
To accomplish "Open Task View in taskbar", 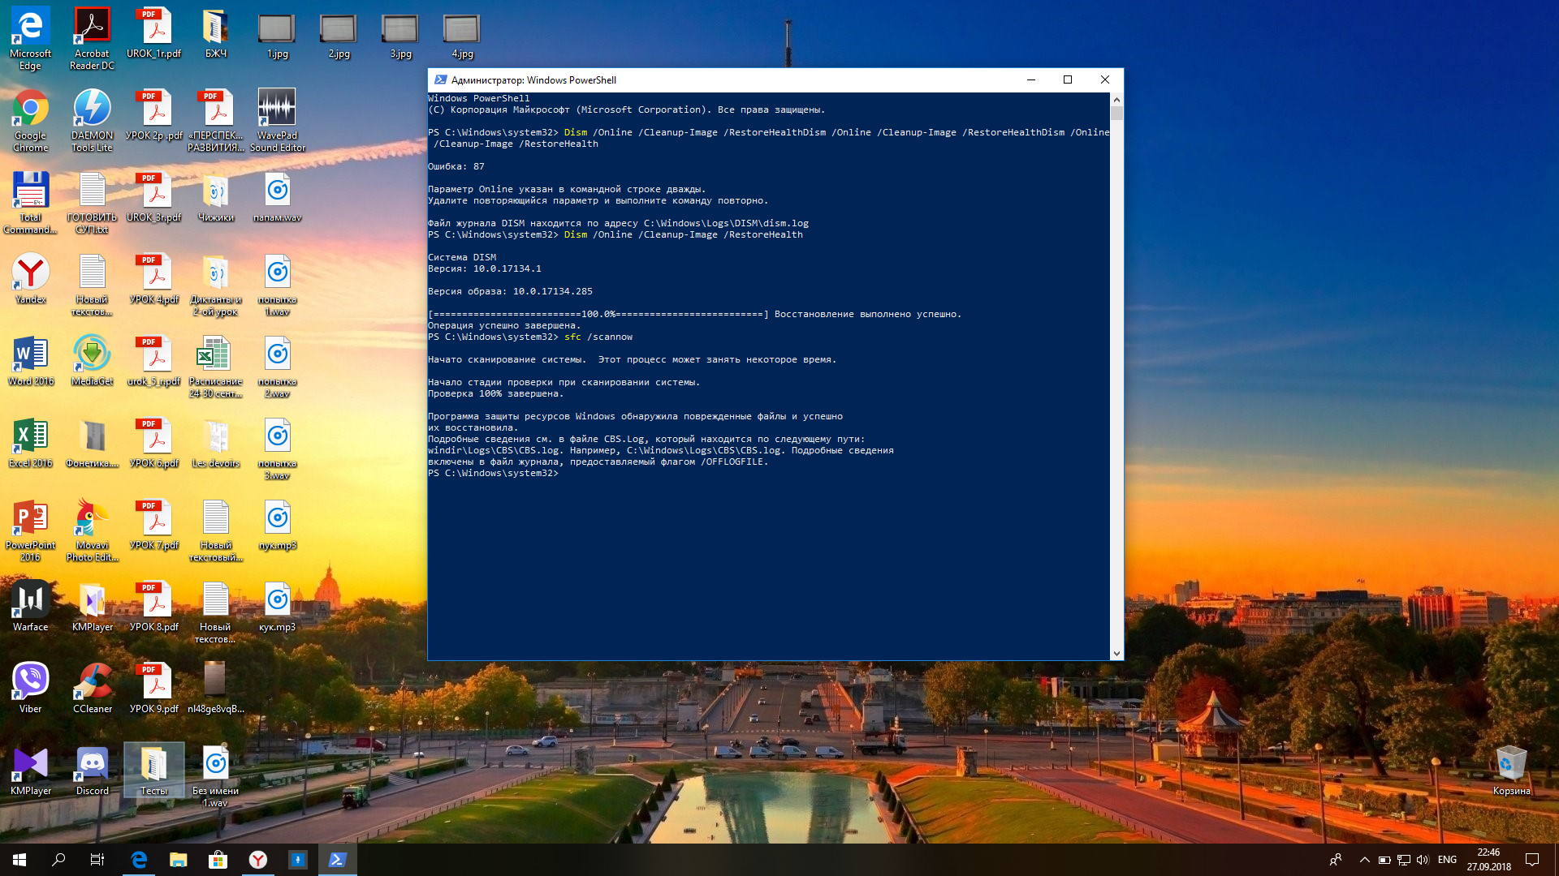I will 97,860.
